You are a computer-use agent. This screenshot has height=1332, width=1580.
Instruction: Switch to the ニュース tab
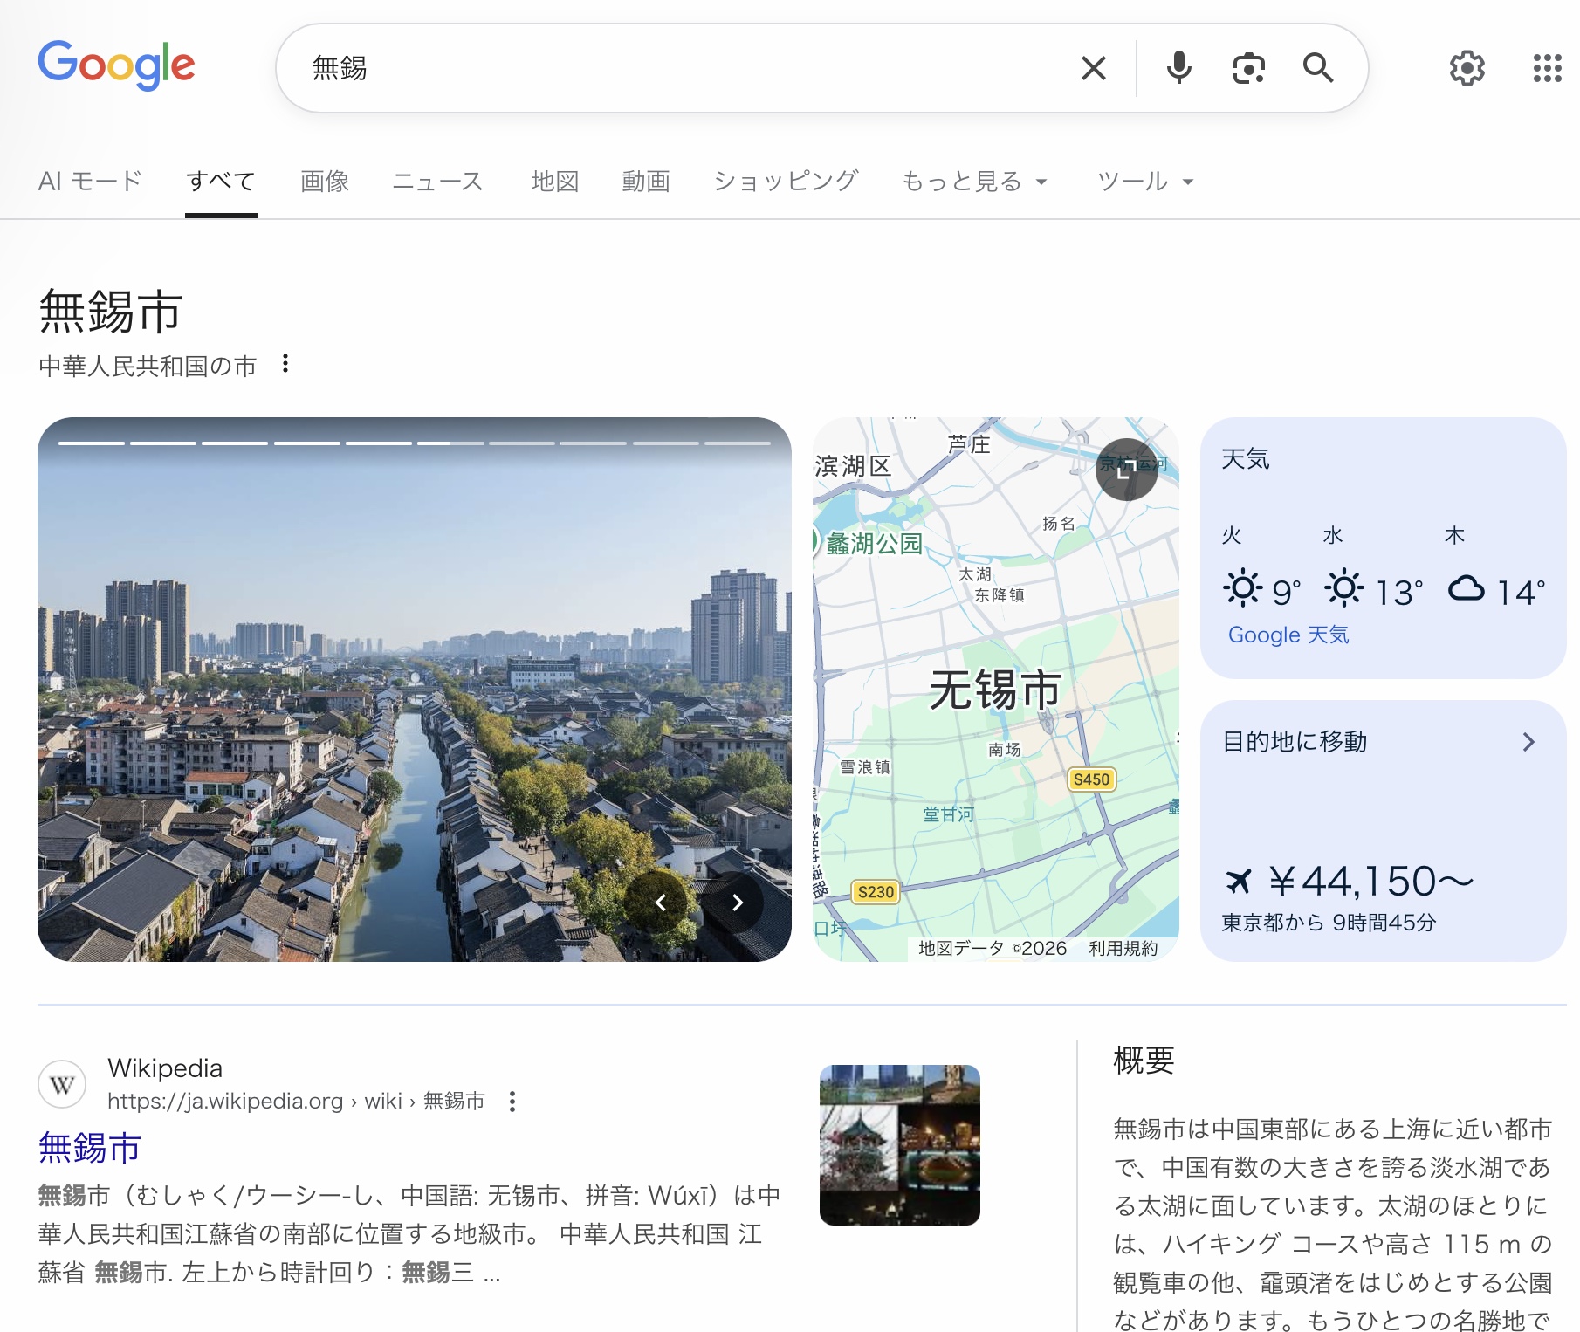(x=437, y=182)
